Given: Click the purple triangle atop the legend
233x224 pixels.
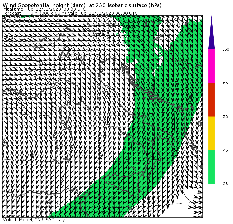Looking at the screenshot, I should pos(212,32).
